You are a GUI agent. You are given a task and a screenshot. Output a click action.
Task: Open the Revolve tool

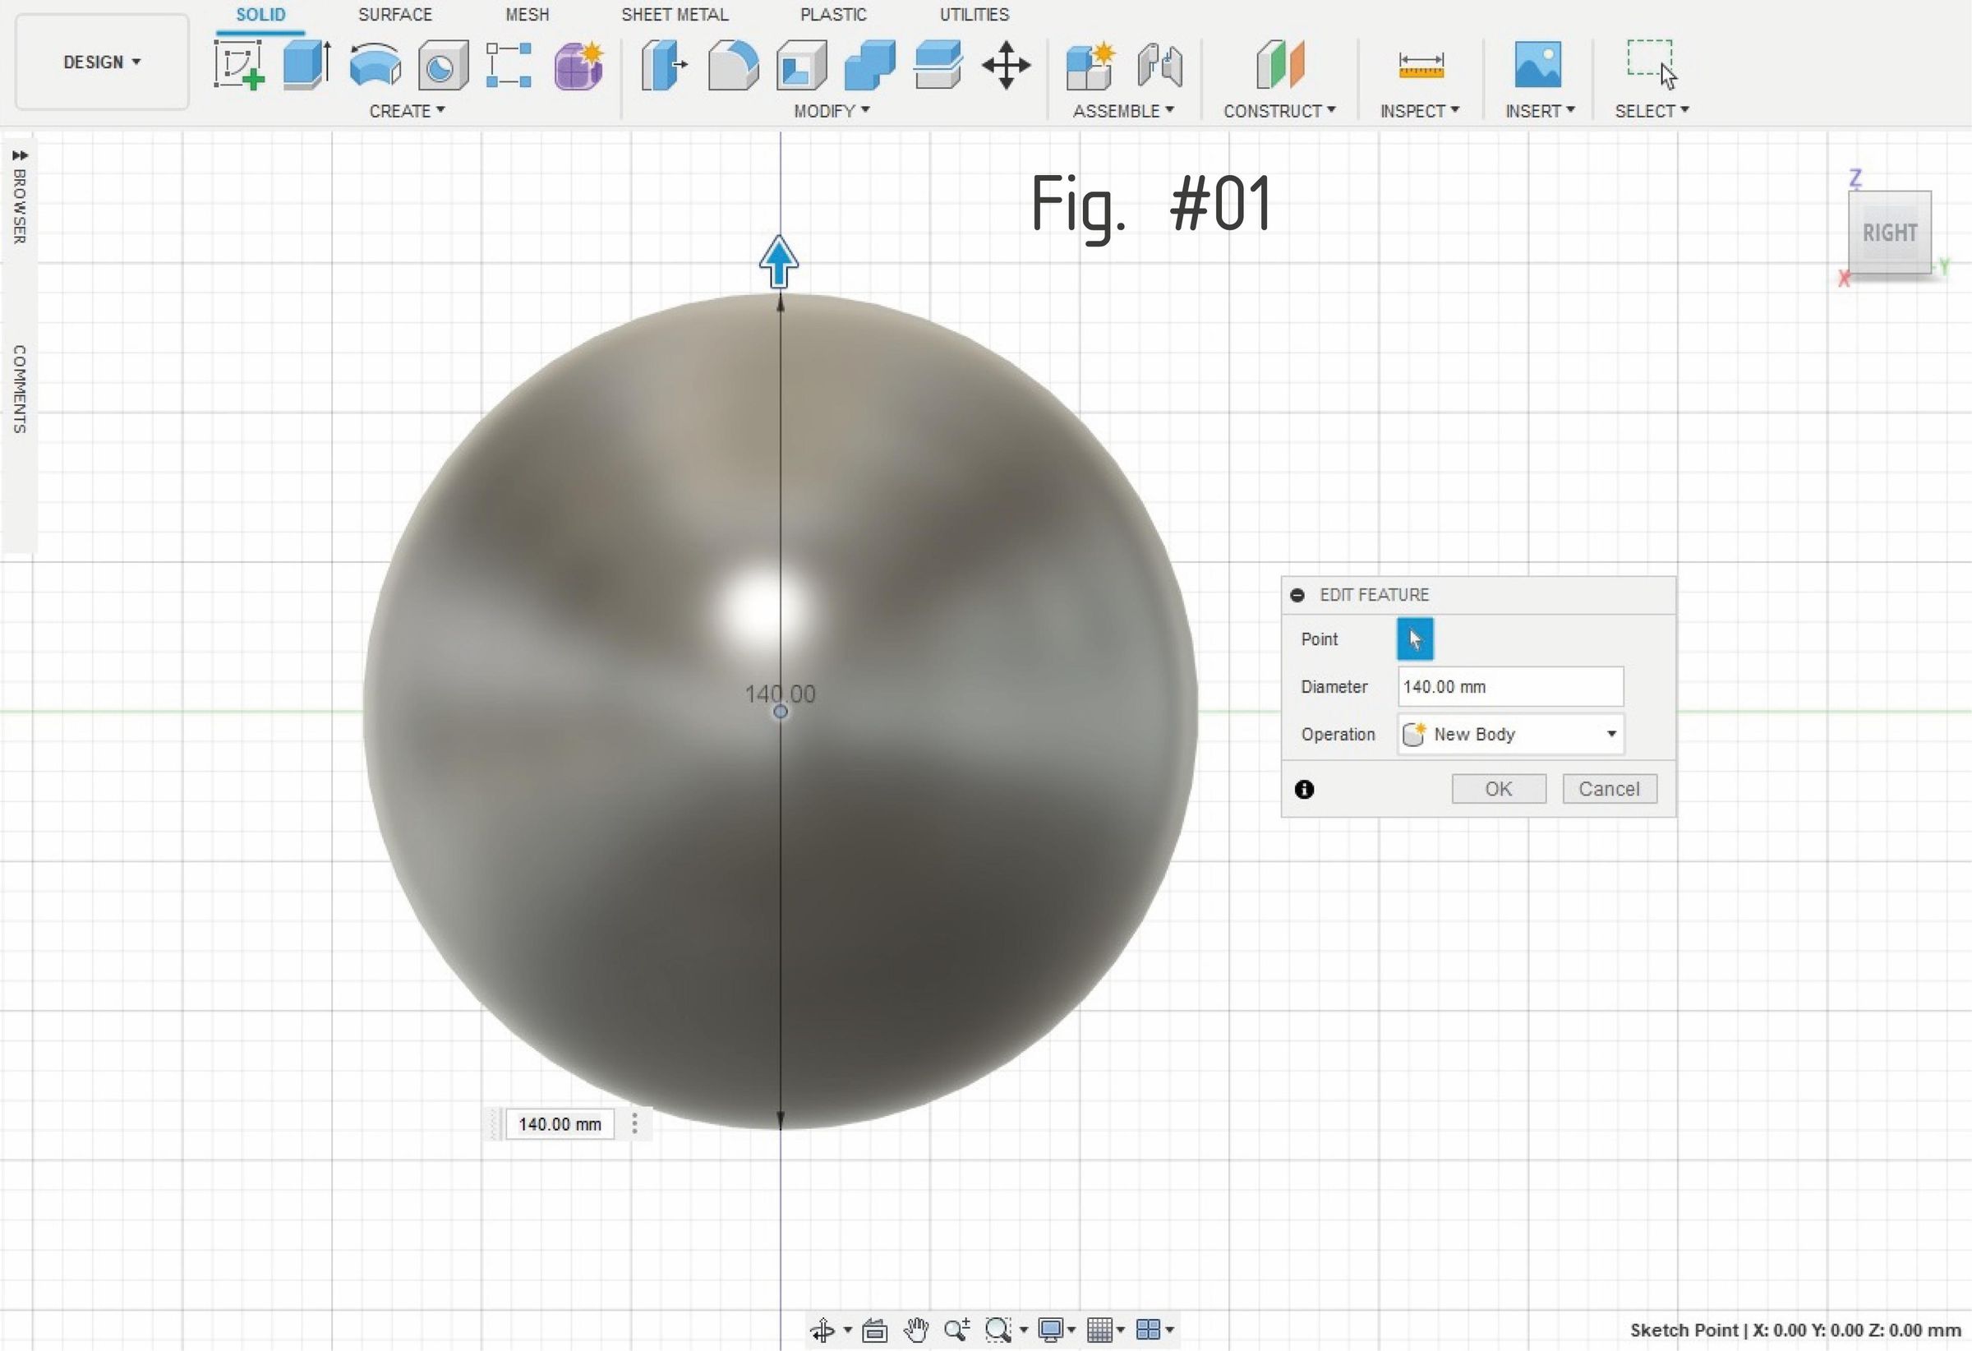374,67
